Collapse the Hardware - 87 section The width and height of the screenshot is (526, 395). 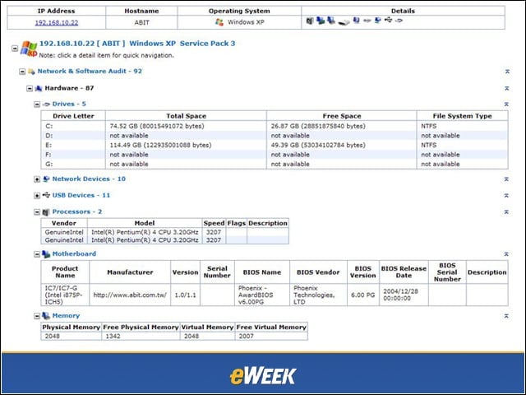pyautogui.click(x=30, y=89)
